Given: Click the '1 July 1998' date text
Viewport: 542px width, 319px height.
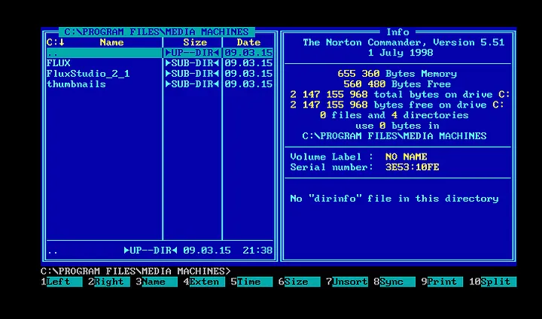Looking at the screenshot, I should (x=400, y=53).
